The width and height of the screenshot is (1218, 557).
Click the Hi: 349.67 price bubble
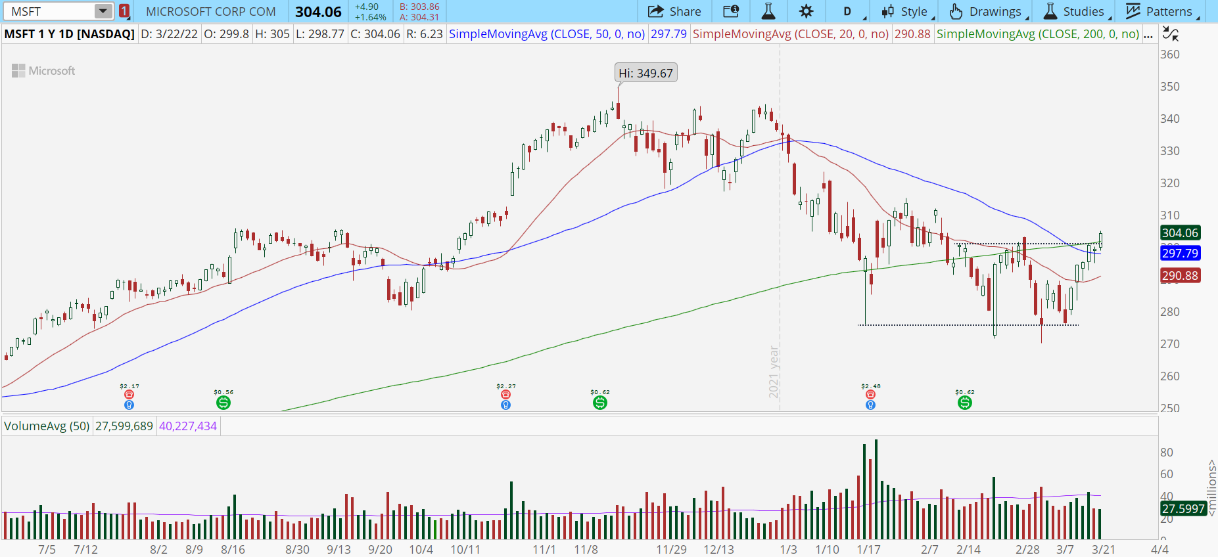coord(646,73)
